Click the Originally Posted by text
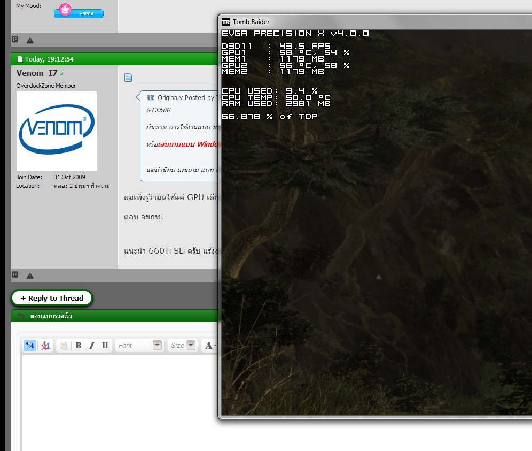The height and width of the screenshot is (451, 532). tap(185, 98)
